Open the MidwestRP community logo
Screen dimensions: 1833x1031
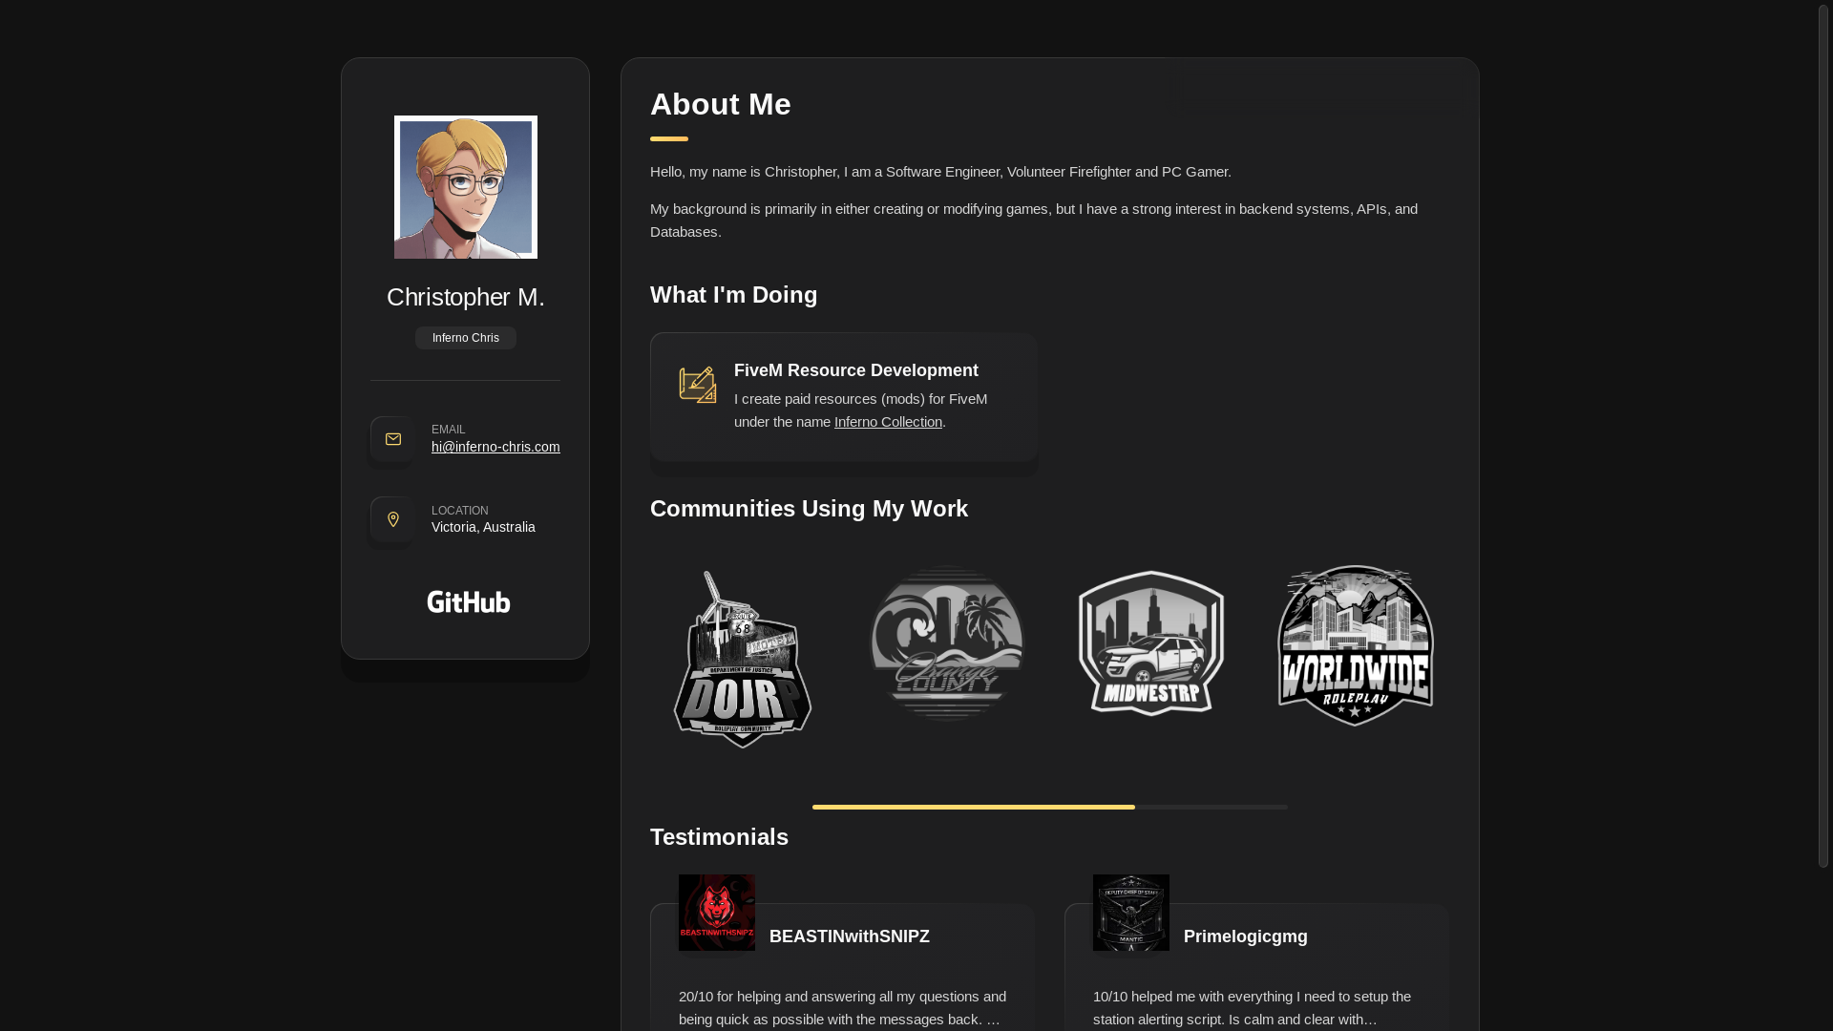[x=1151, y=643]
